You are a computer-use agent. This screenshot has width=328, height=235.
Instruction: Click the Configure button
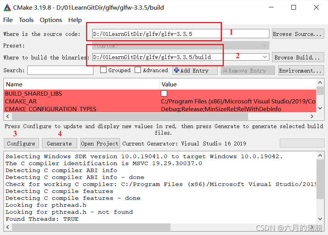pos(21,143)
